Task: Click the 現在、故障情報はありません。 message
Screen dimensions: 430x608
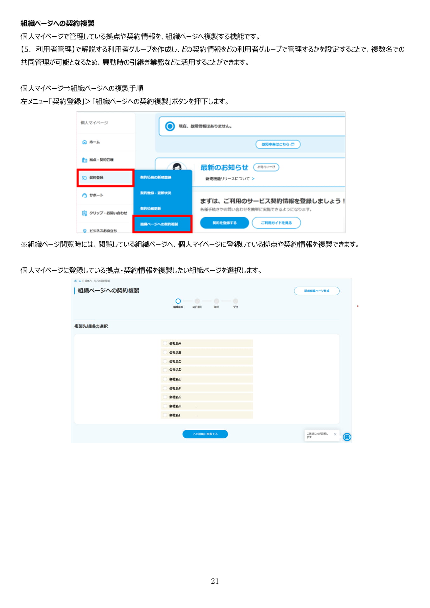Action: pos(205,126)
